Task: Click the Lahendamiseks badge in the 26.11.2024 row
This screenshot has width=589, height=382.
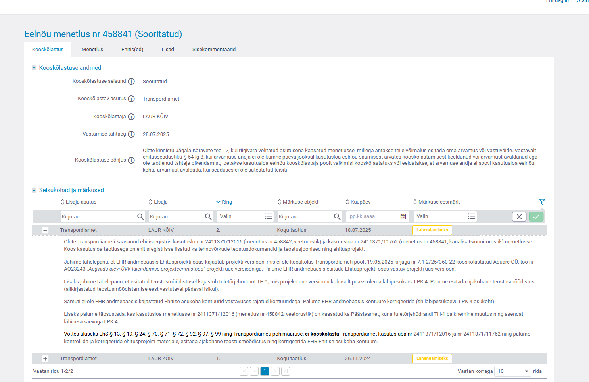Action: (x=432, y=359)
